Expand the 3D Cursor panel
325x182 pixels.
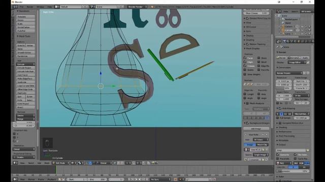point(250,27)
